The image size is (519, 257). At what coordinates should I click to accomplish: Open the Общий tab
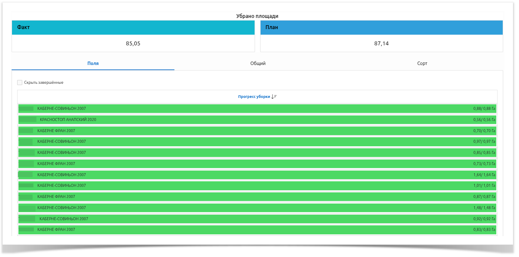[258, 63]
